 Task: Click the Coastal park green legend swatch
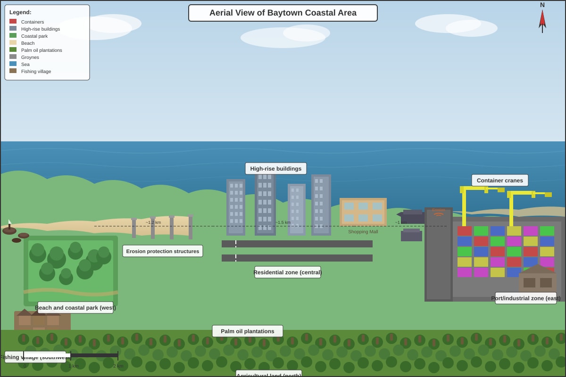tap(13, 36)
